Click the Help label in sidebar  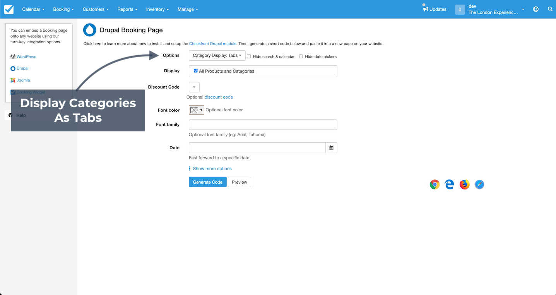pyautogui.click(x=21, y=115)
